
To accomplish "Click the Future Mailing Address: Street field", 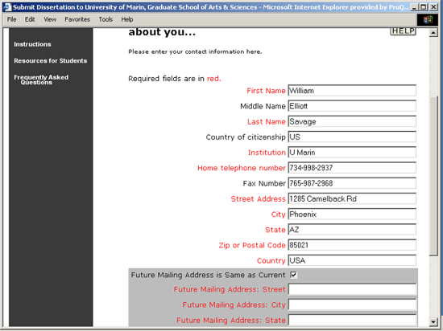I will 352,289.
